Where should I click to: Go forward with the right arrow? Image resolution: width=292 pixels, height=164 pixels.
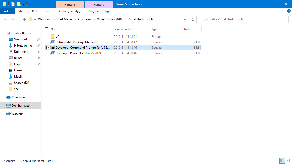point(13,19)
